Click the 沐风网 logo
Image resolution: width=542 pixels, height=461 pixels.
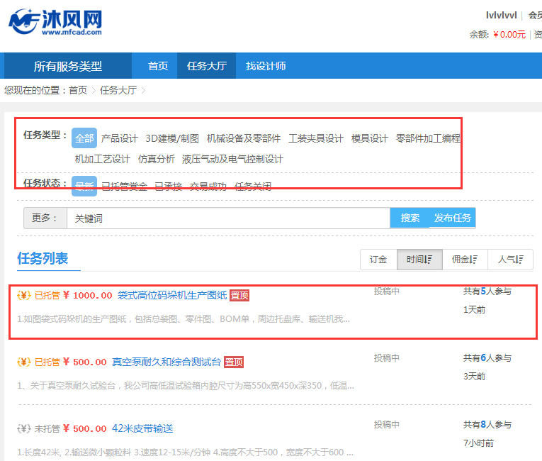click(x=55, y=21)
